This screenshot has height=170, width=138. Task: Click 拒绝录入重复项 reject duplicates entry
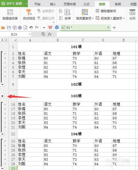[x=109, y=18]
